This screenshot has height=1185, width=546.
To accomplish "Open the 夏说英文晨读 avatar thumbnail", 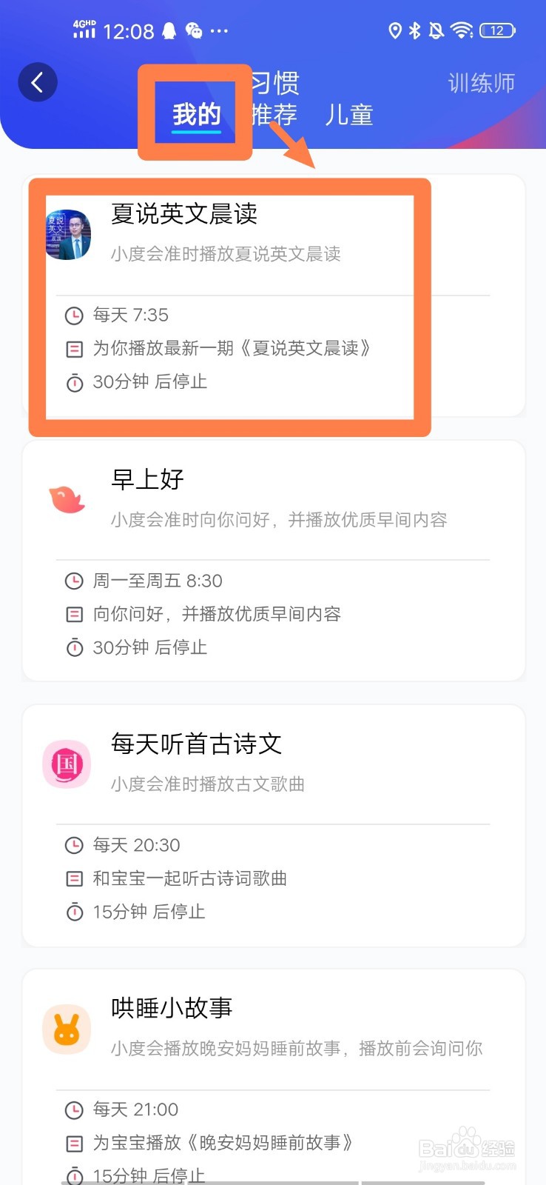I will point(69,235).
